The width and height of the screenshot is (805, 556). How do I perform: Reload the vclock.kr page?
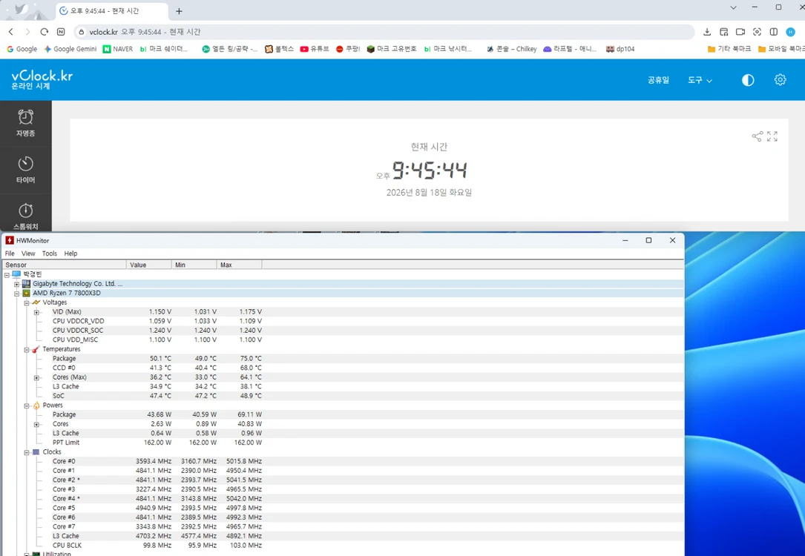[x=45, y=32]
